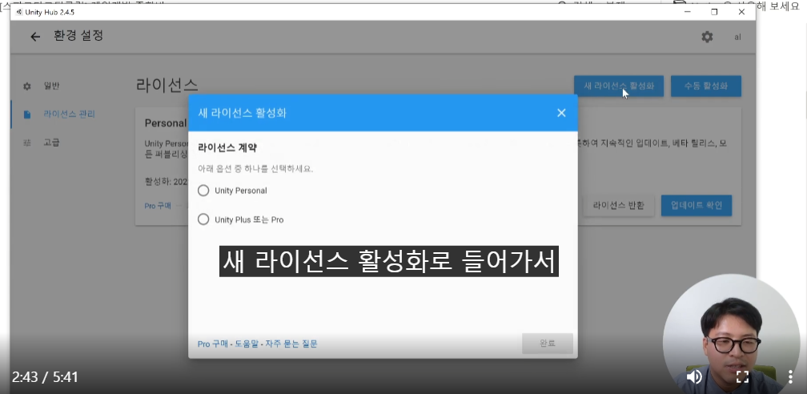Click the Unity Hub title bar logo
This screenshot has height=394, width=807.
click(19, 12)
